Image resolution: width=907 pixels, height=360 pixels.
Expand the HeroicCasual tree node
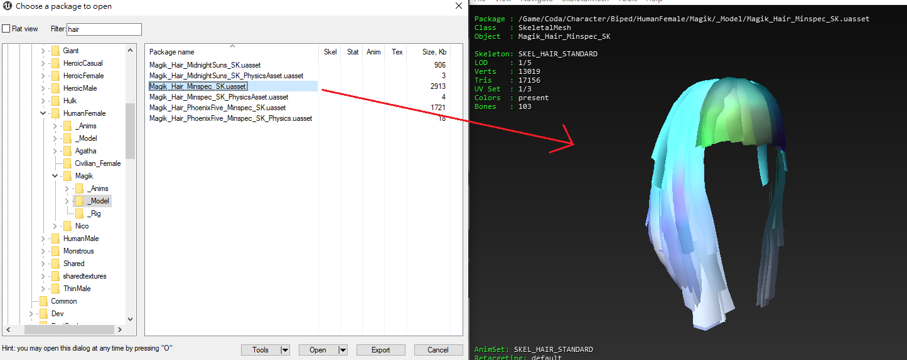point(43,63)
